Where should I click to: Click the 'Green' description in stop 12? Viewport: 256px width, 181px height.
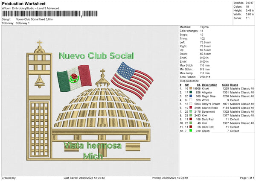[x=206, y=131]
